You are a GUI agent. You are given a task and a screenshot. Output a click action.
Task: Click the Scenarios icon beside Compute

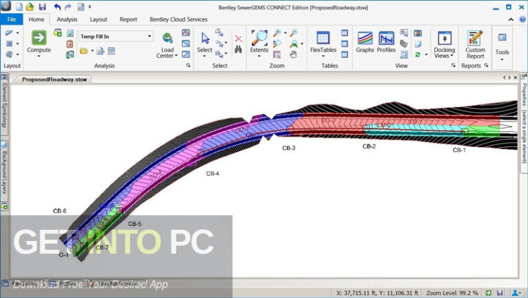58,33
